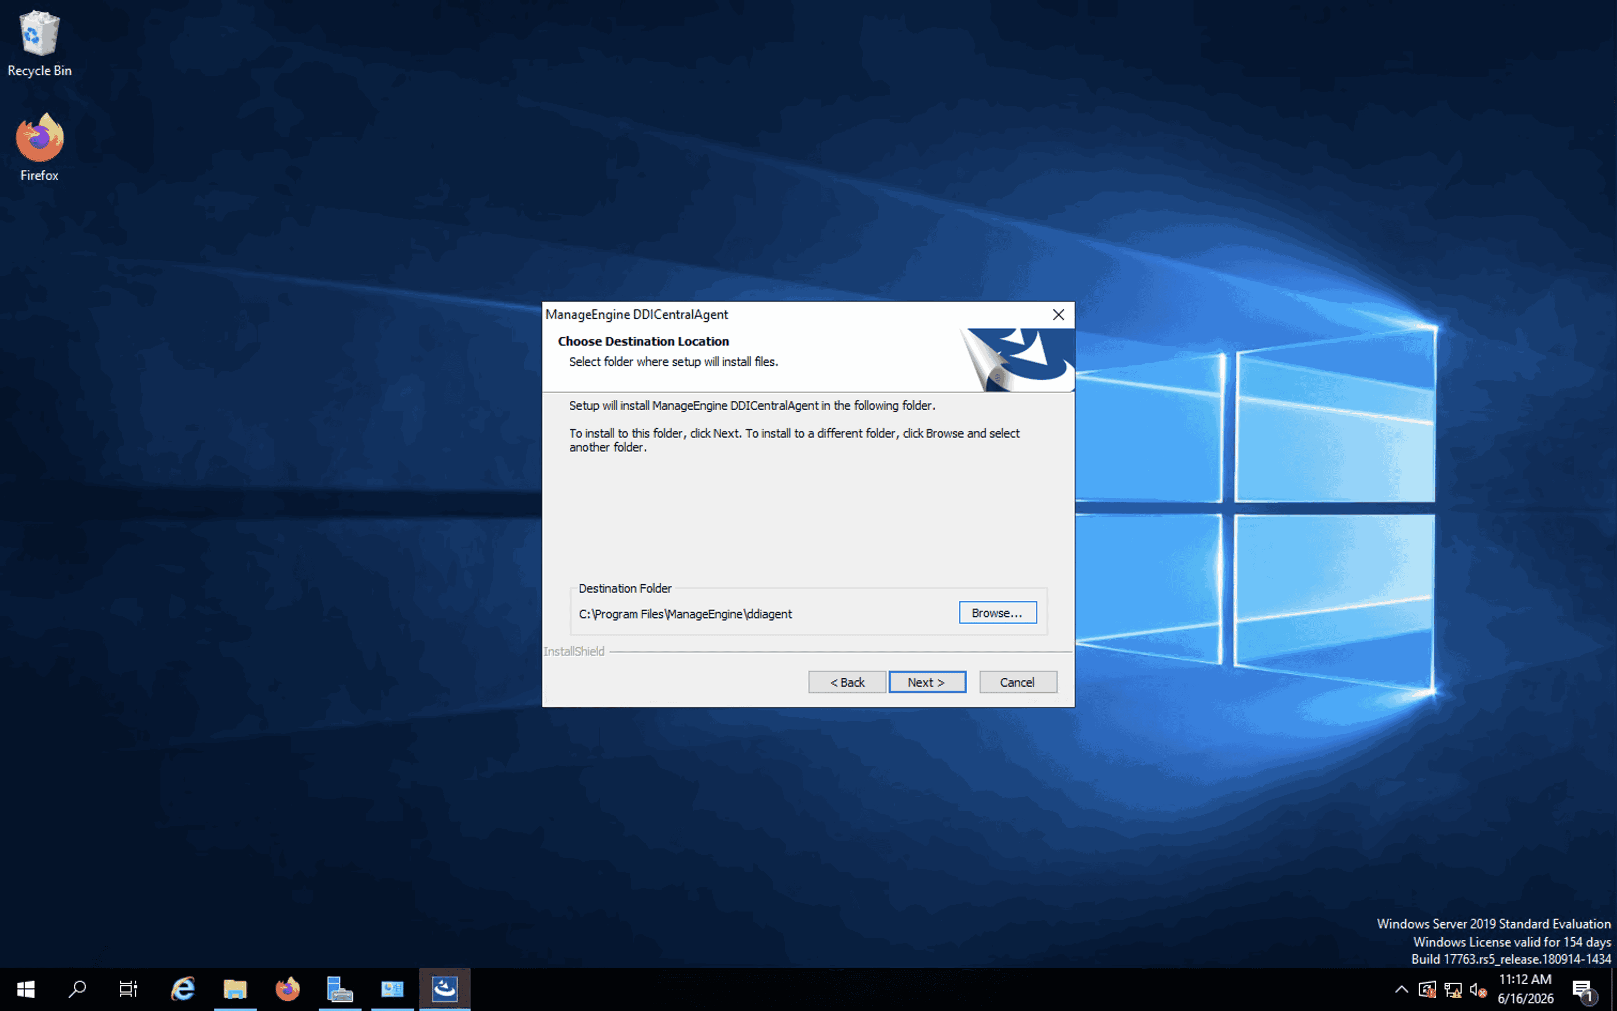
Task: Close the ManageEngine DDICentralAgent dialog
Action: (x=1058, y=315)
